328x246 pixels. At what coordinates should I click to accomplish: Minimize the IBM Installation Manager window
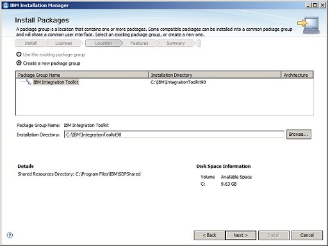(x=308, y=5)
